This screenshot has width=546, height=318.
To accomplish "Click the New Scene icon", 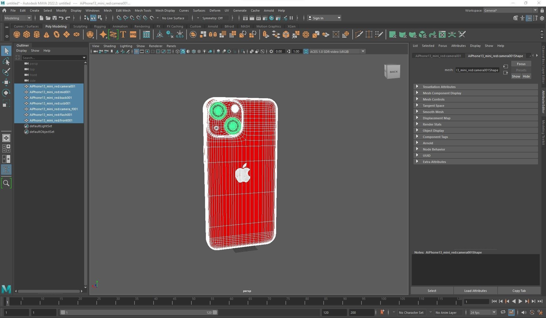I will [41, 18].
